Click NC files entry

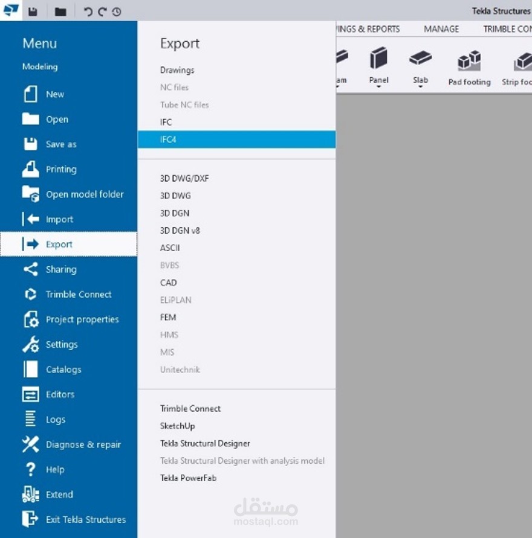pyautogui.click(x=174, y=87)
